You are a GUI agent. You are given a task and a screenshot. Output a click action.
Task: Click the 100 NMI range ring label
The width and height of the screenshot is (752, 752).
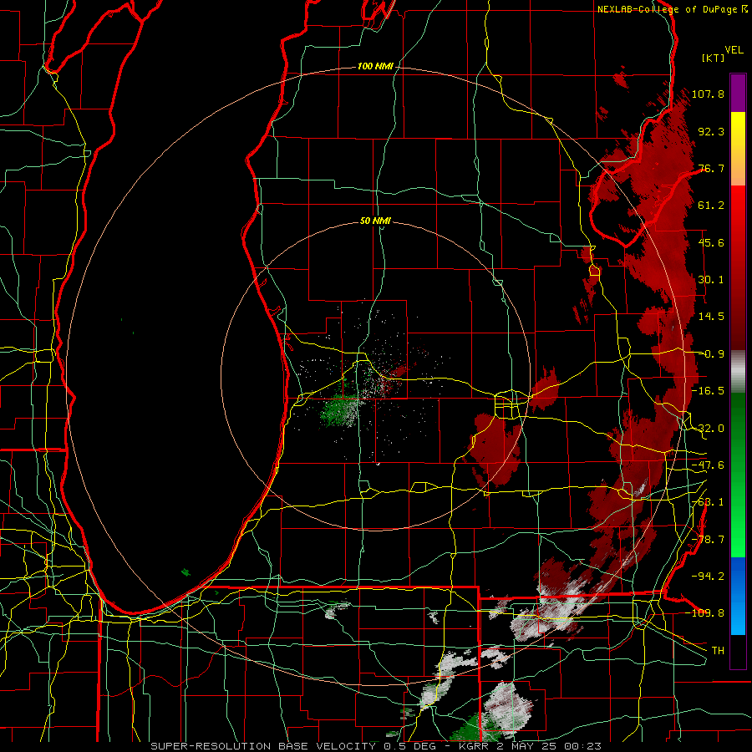tap(375, 66)
